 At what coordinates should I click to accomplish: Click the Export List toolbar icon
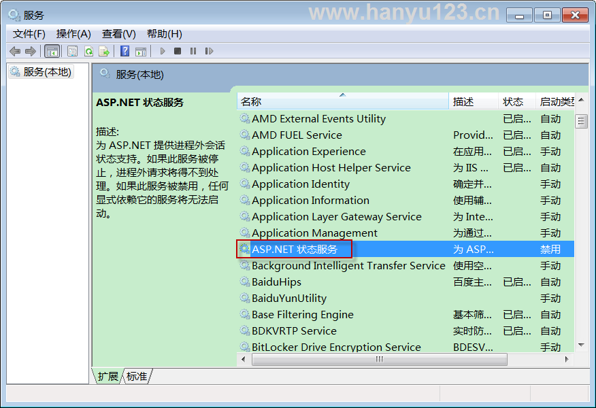pos(104,51)
